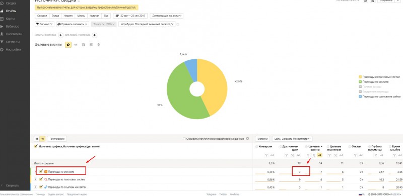This screenshot has width=403, height=196.
Task: Toggle the Скрывать статистически недостоверные данные checkbox
Action: point(184,139)
